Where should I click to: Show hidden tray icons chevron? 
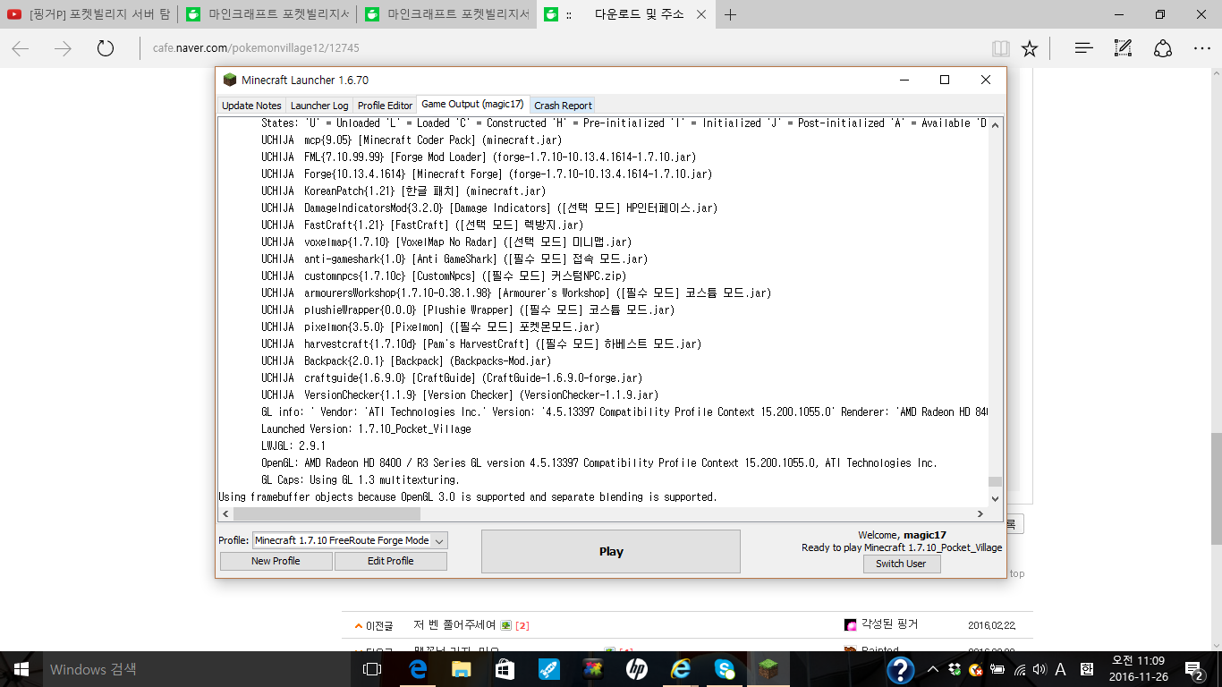pyautogui.click(x=933, y=669)
